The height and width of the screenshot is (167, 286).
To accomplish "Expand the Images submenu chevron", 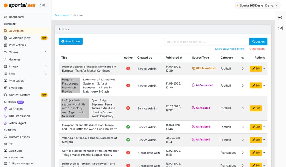I will click(46, 67).
